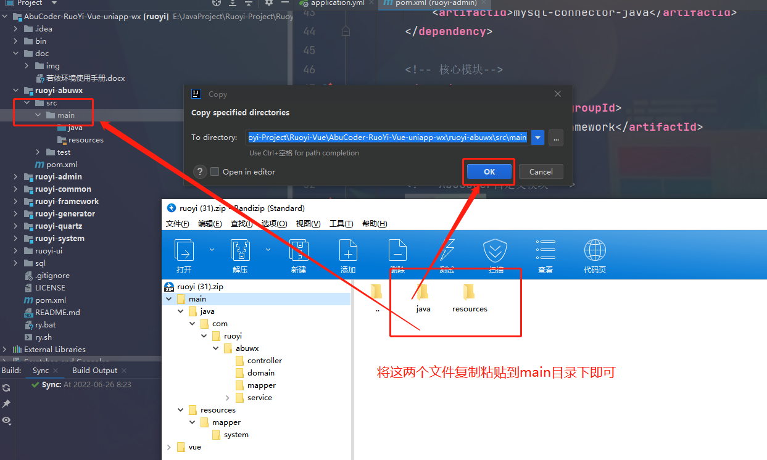Open Bandizip Edit (编辑) menu
Viewport: 767px width, 460px height.
pyautogui.click(x=210, y=224)
